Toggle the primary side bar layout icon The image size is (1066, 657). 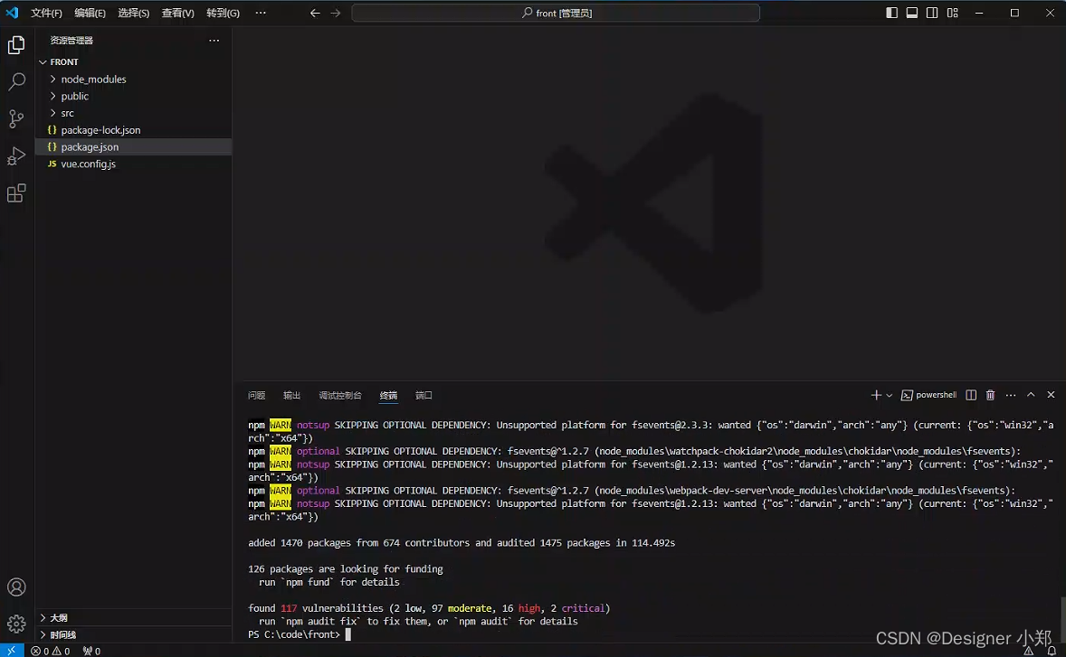point(891,13)
